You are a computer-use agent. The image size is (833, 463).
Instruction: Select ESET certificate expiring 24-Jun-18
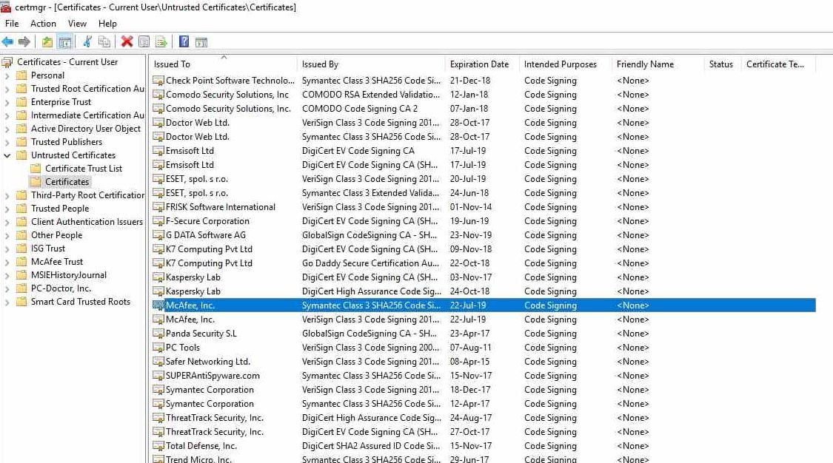click(x=484, y=193)
